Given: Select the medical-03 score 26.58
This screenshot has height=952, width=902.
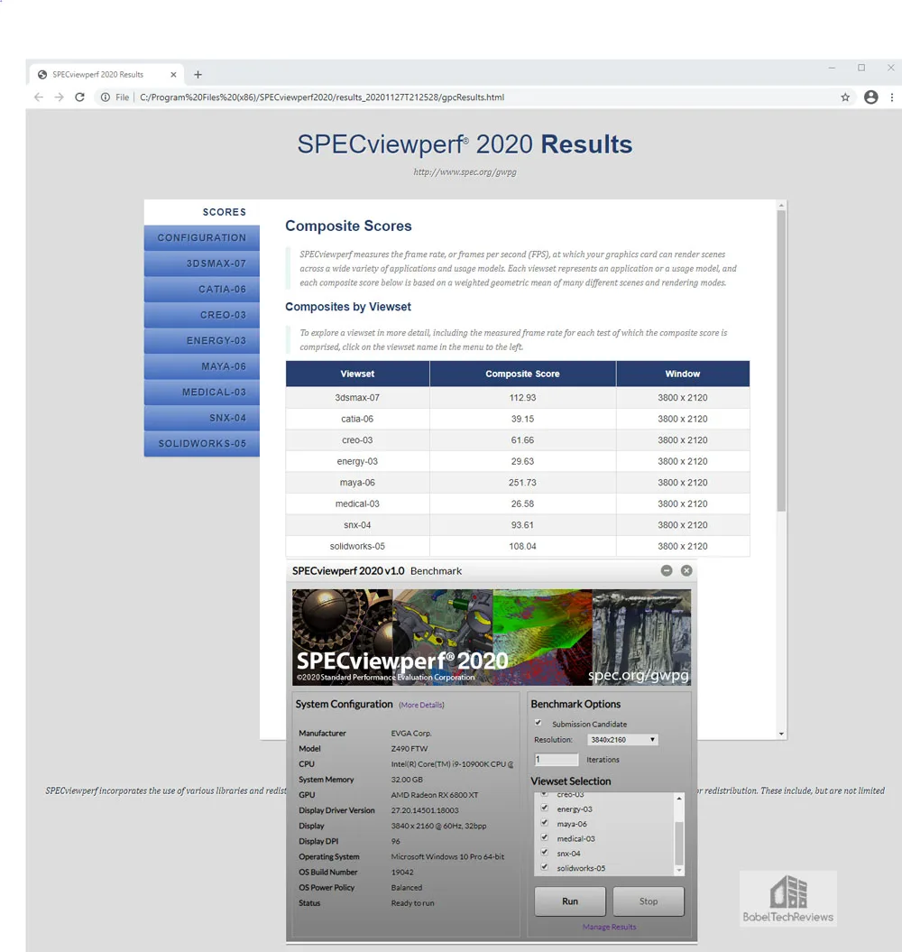Looking at the screenshot, I should pos(522,504).
